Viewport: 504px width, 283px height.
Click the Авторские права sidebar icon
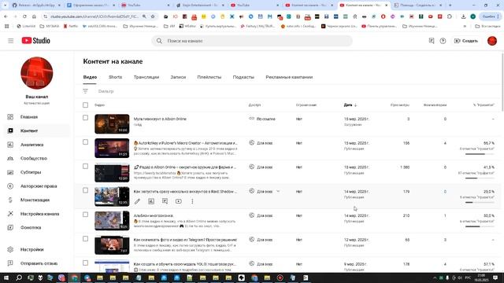pyautogui.click(x=10, y=186)
